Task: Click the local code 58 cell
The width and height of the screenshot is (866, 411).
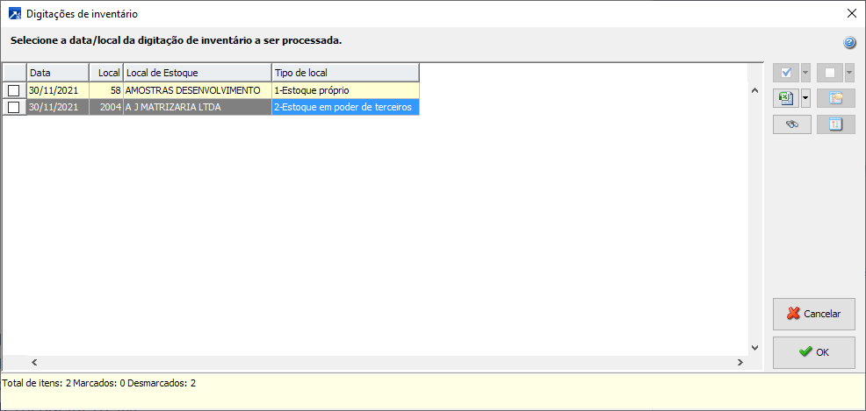Action: pos(106,90)
